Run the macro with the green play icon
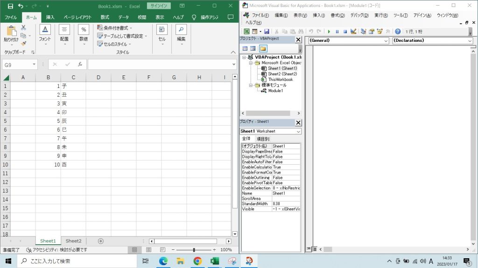The width and height of the screenshot is (478, 268). (329, 32)
